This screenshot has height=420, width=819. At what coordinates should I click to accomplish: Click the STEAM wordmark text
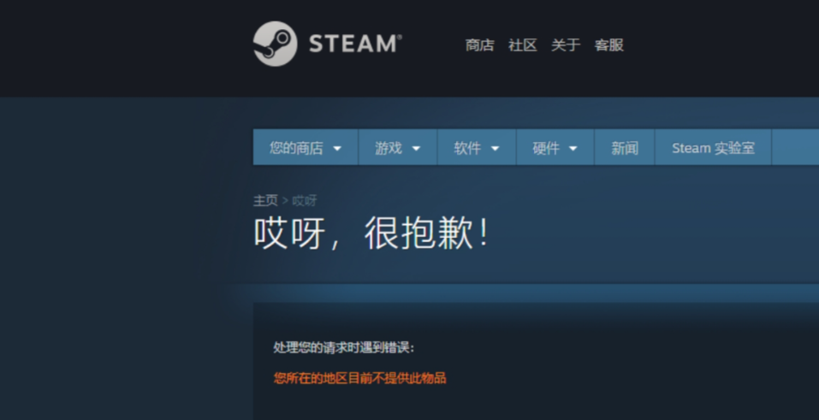click(x=356, y=44)
